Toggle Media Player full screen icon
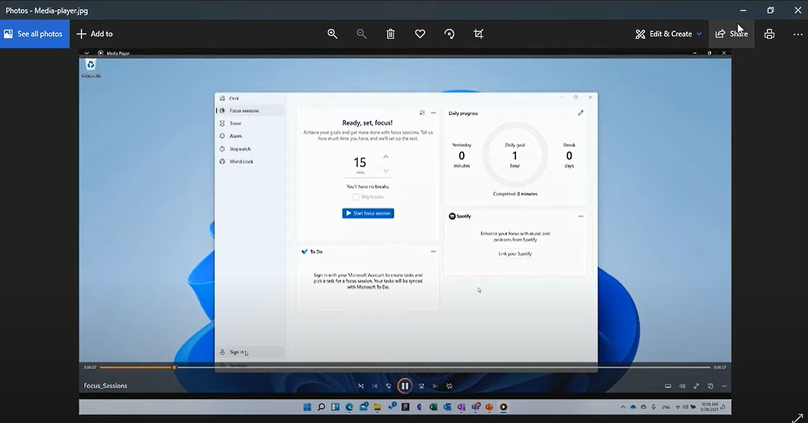 coord(696,386)
